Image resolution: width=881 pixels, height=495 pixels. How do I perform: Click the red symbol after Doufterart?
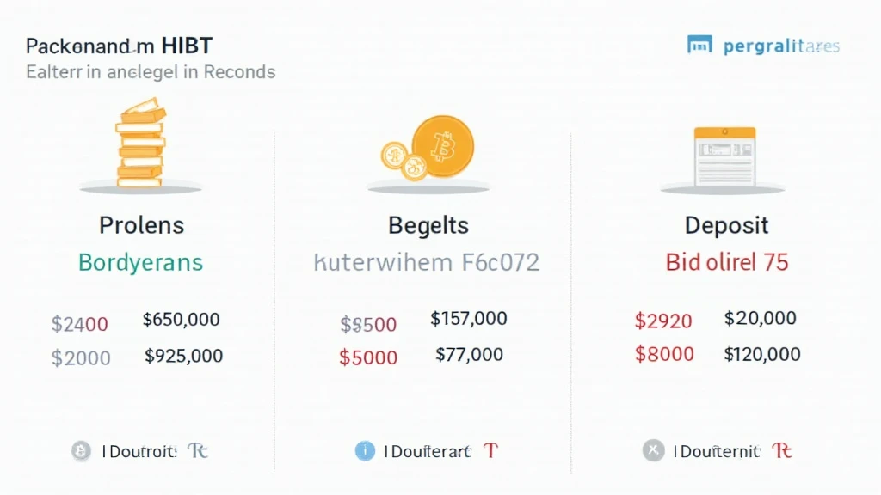[x=491, y=450]
